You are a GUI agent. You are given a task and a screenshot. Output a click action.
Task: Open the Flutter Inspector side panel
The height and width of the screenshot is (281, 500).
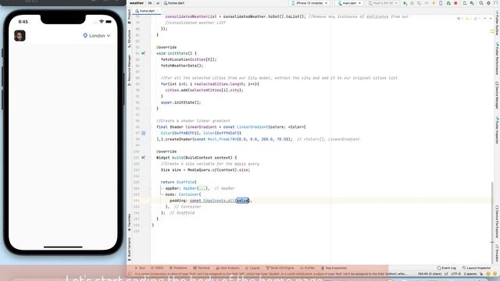point(497,130)
